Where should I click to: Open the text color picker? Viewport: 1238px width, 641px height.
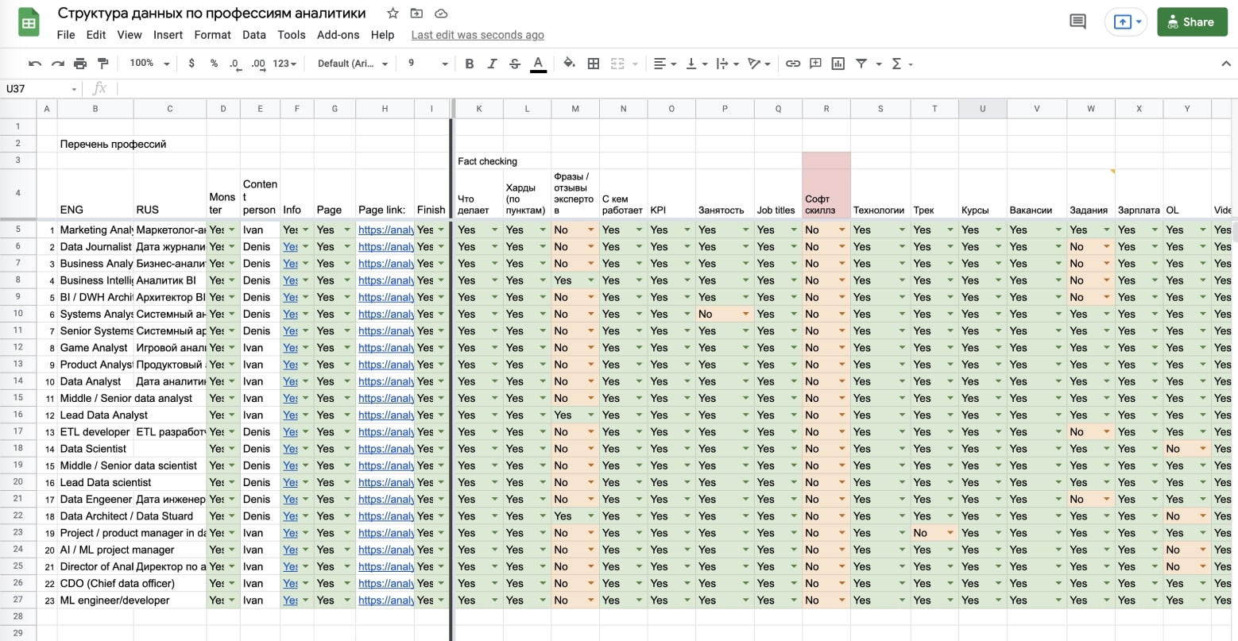538,64
